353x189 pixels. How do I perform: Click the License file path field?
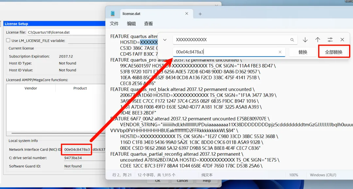point(66,32)
